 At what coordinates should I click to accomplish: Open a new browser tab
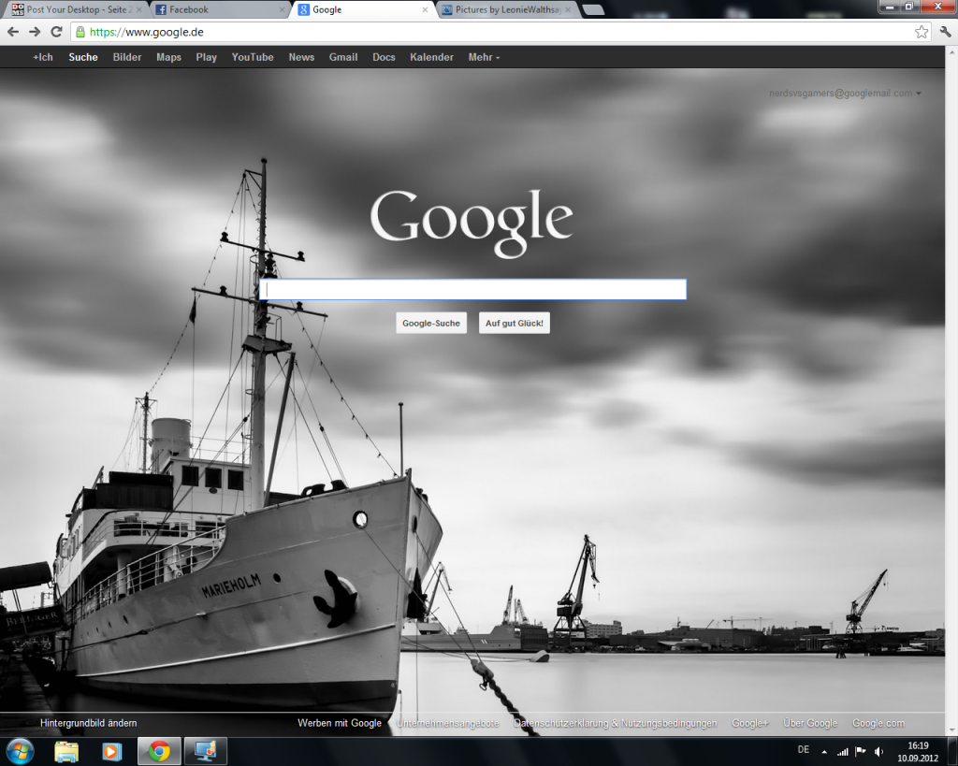click(593, 9)
